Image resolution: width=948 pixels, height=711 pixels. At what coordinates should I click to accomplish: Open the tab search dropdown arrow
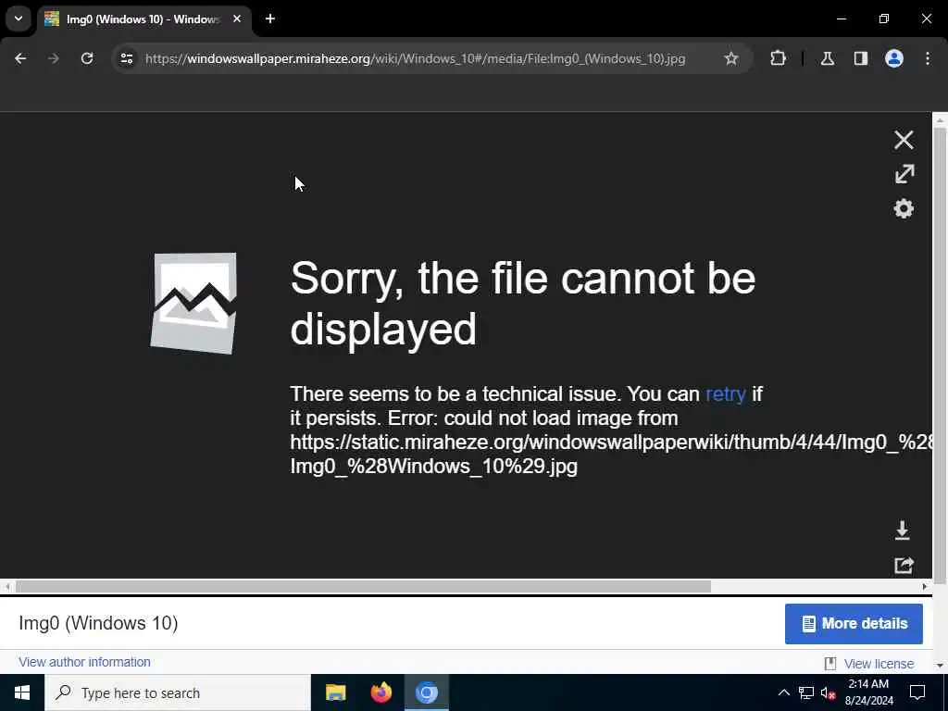(x=19, y=19)
